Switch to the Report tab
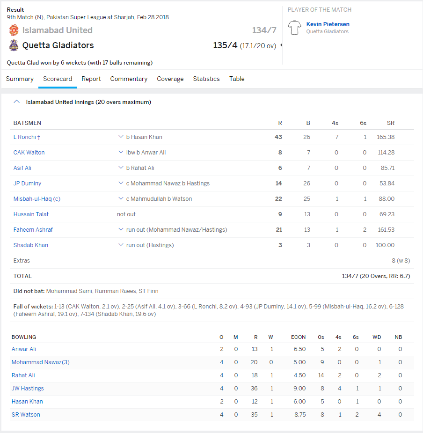This screenshot has width=423, height=433. pyautogui.click(x=91, y=79)
